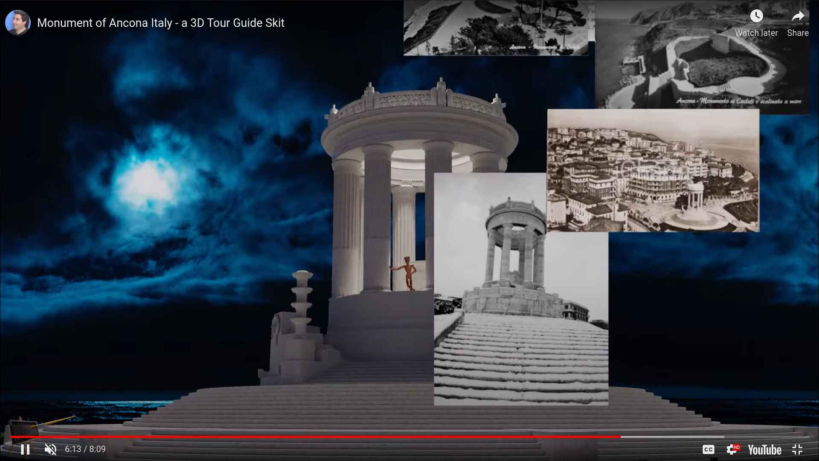Click the Watch later clock icon
Screen dimensions: 819x461
756,16
